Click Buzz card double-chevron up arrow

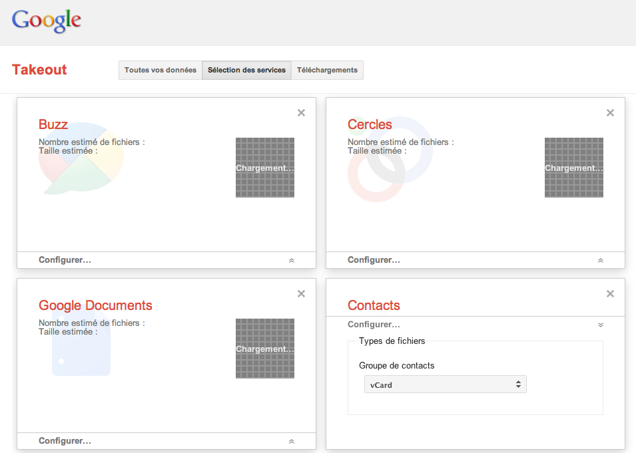coord(292,261)
